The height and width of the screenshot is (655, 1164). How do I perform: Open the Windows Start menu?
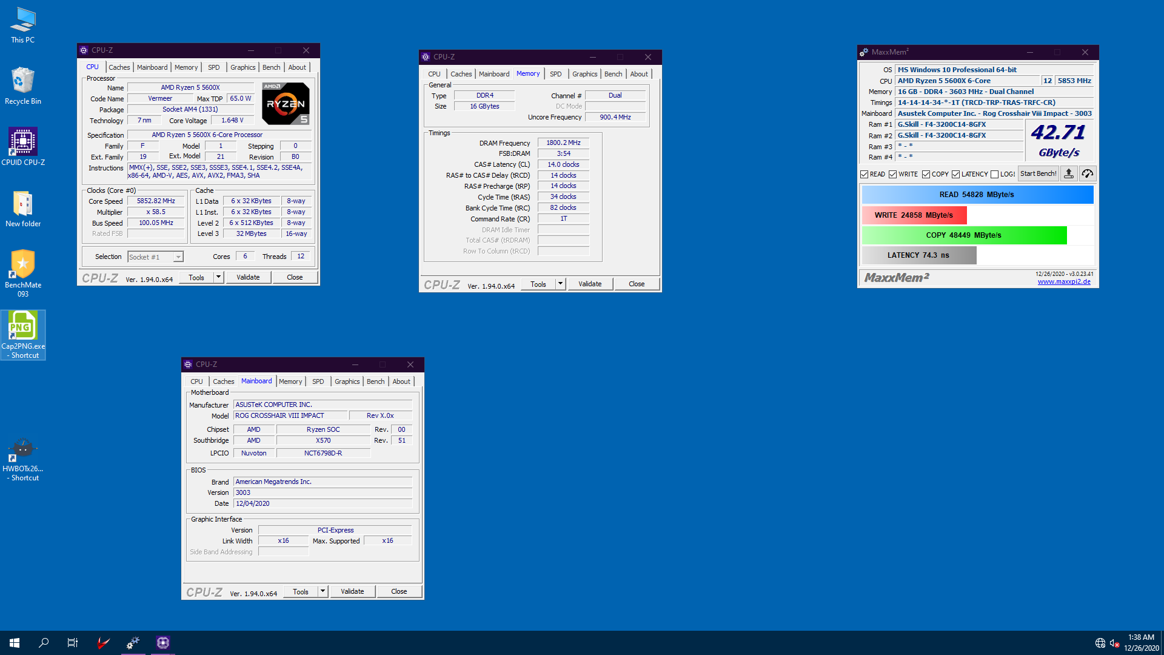(15, 643)
